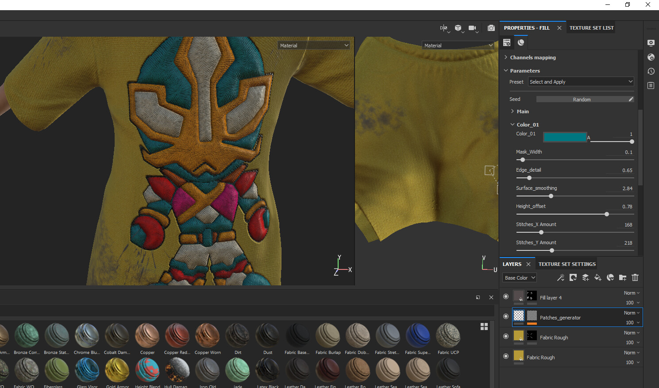
Task: Add a new folder in the Layers panel
Action: 623,277
